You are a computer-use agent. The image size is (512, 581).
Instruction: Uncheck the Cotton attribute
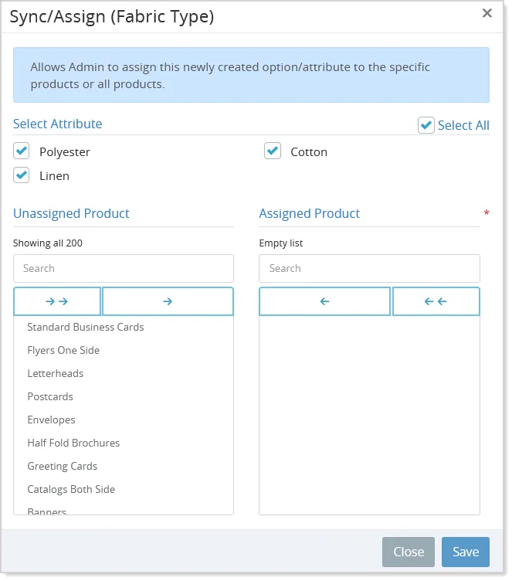click(x=273, y=151)
